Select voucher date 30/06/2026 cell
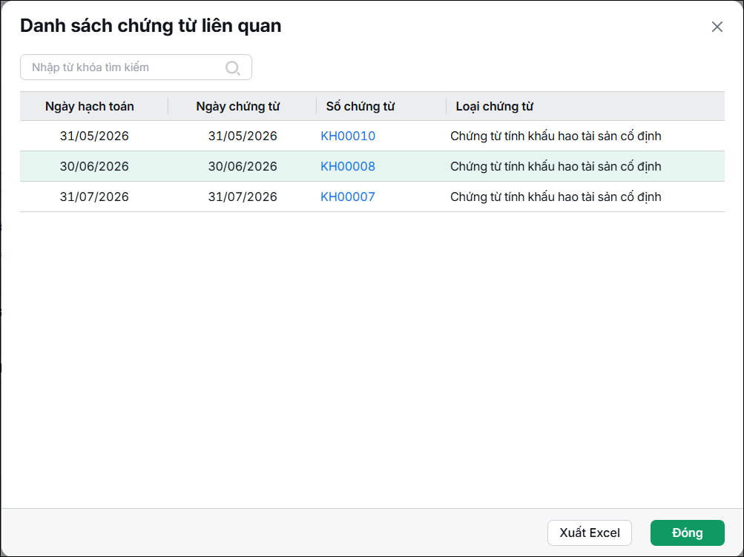This screenshot has width=744, height=557. tap(243, 167)
